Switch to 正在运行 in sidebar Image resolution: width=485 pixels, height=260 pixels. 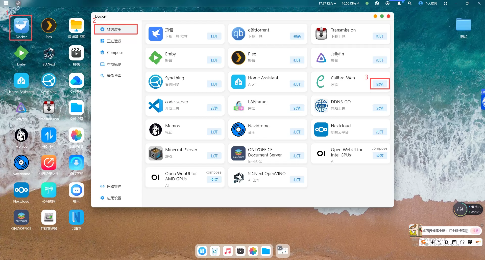114,41
